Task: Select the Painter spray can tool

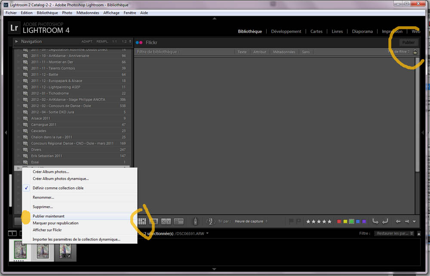Action: tap(195, 221)
